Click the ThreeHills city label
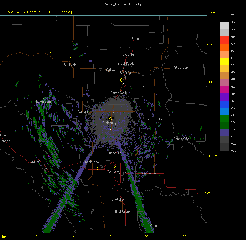 153,119
